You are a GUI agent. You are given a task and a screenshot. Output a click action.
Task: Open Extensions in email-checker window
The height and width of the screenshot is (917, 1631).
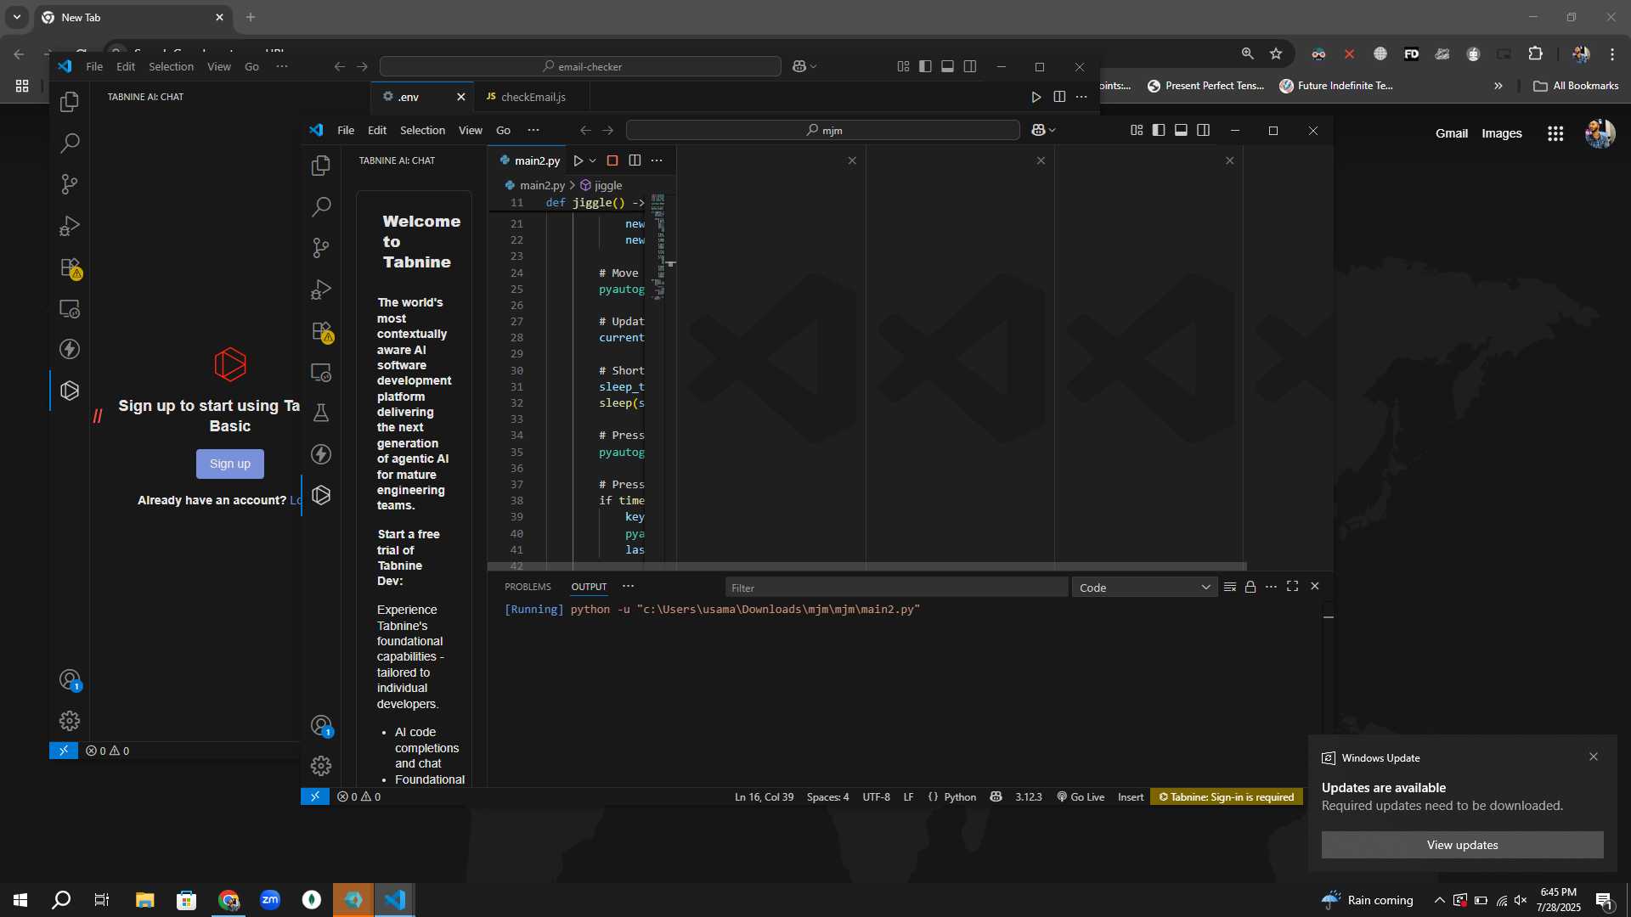pos(70,267)
